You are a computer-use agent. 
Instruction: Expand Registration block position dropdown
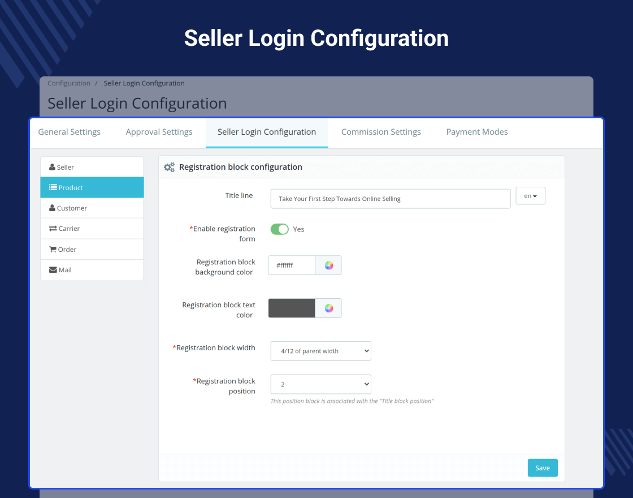click(321, 384)
